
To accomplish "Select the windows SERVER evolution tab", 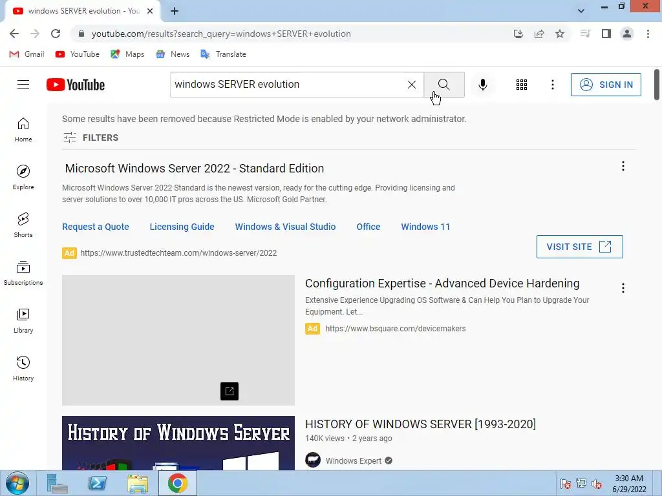I will pos(83,11).
